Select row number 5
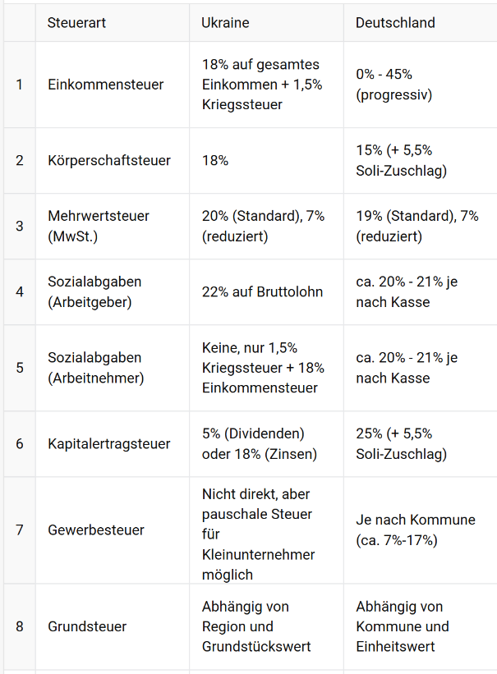This screenshot has height=674, width=497. click(20, 368)
